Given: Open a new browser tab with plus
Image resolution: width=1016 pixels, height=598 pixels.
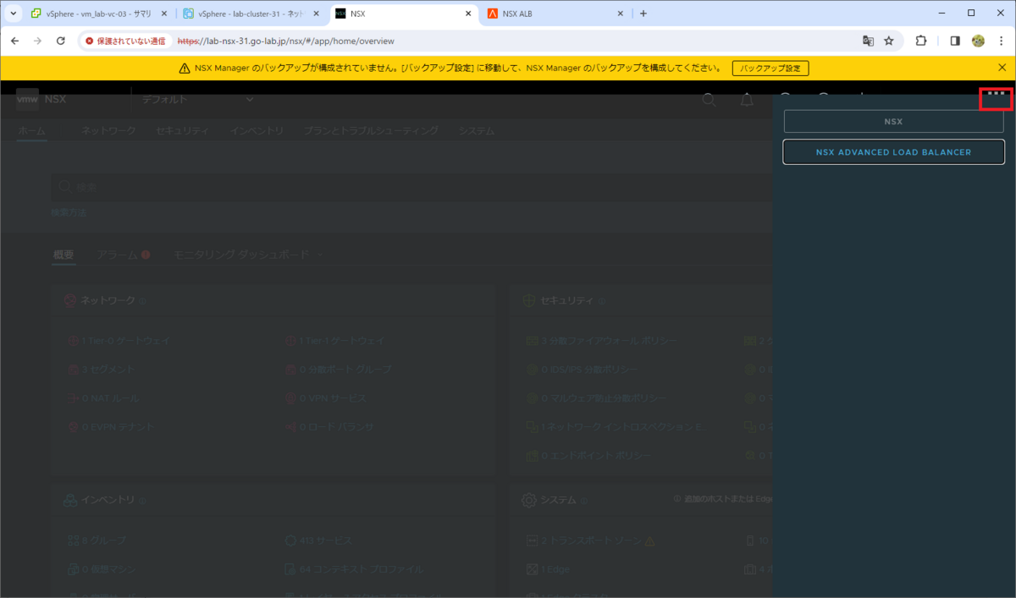Looking at the screenshot, I should (x=643, y=14).
